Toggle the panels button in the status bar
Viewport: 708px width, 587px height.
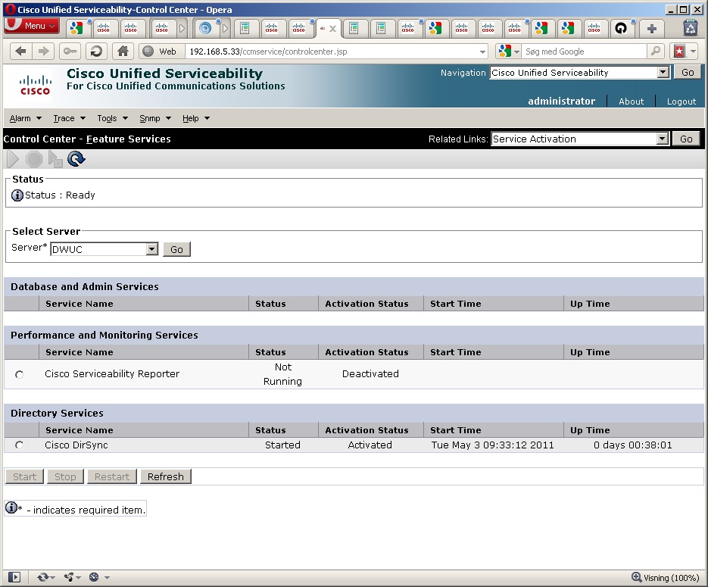point(14,577)
